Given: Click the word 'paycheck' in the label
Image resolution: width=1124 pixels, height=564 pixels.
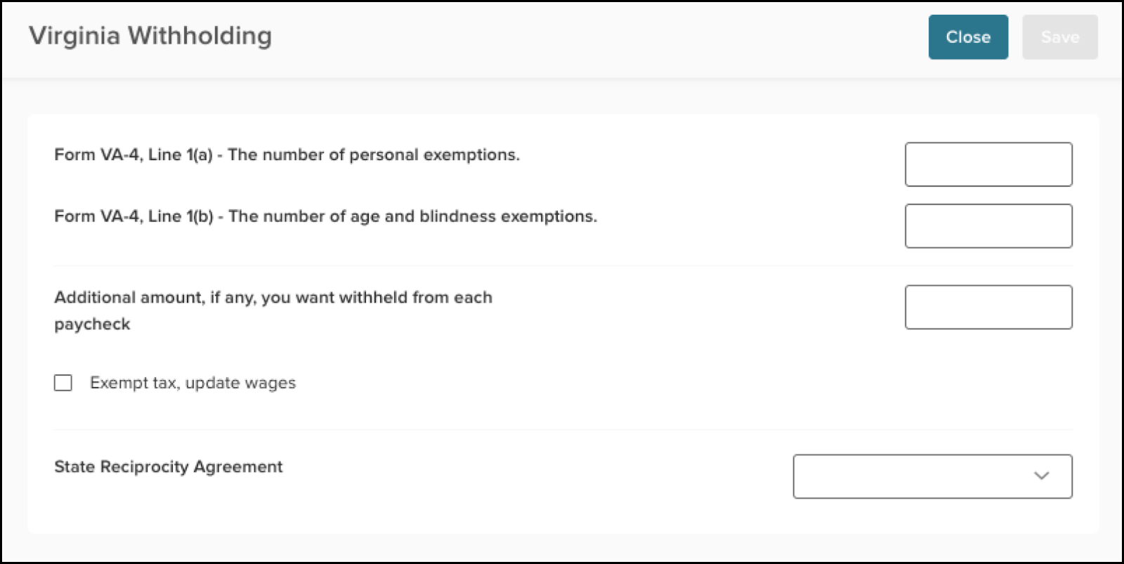Looking at the screenshot, I should point(92,324).
